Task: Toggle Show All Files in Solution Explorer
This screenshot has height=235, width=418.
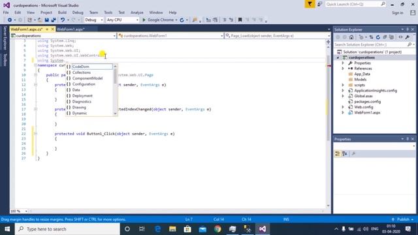Action: (391, 37)
